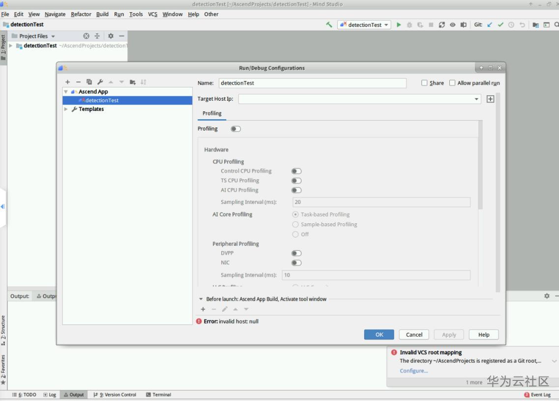Add a before launch task plus icon

click(x=203, y=309)
